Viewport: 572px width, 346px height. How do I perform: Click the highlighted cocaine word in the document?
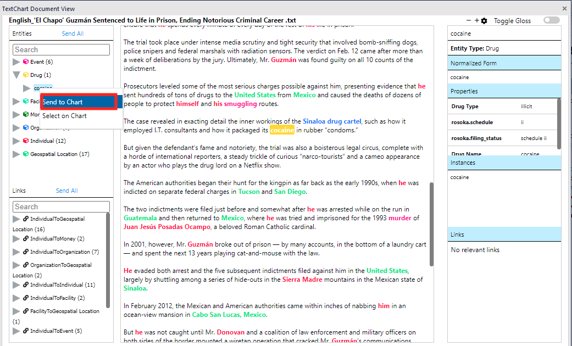click(x=282, y=130)
